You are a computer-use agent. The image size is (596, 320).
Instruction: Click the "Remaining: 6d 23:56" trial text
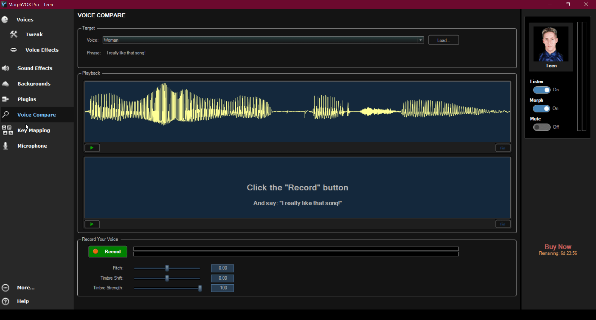558,254
